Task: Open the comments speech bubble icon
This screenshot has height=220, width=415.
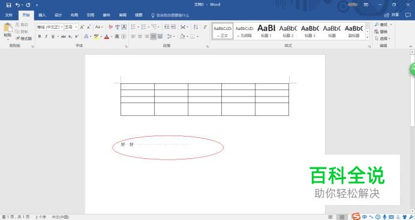Action: 408,15
